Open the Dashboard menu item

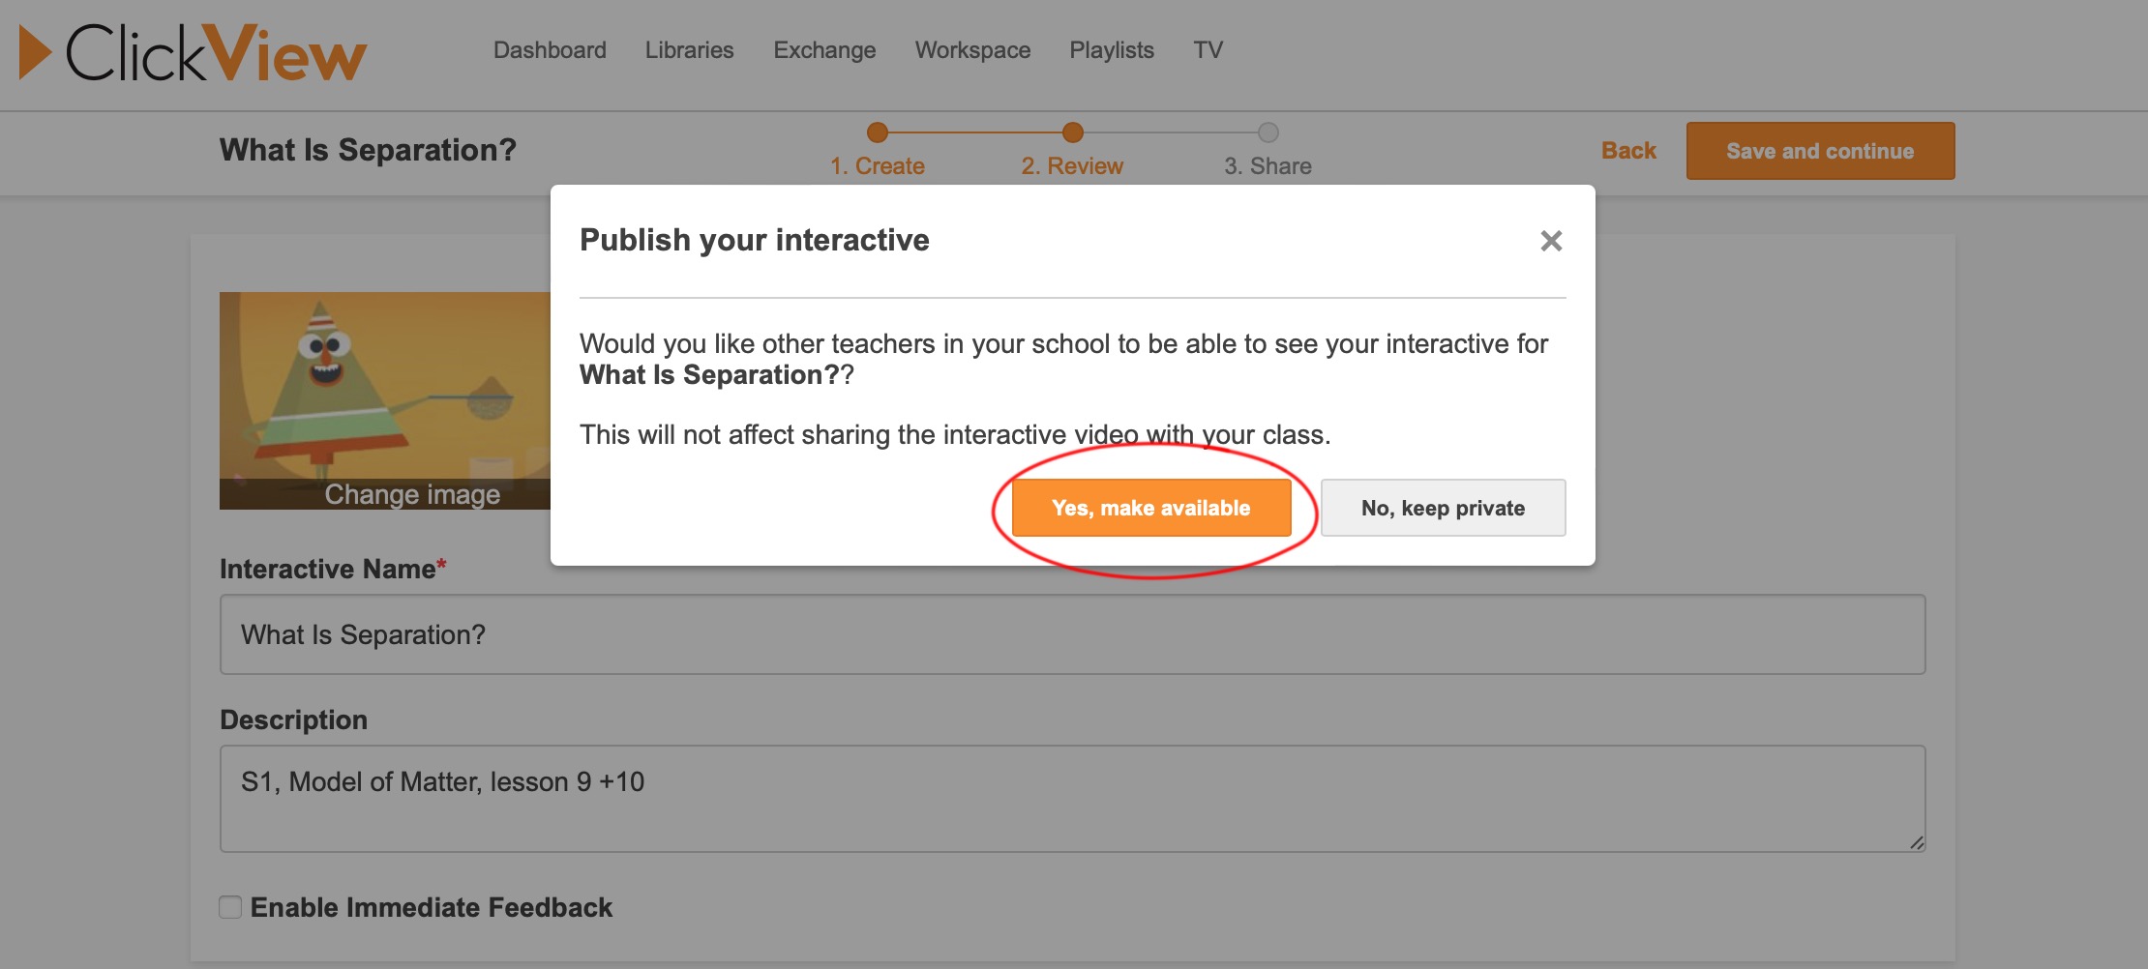click(550, 50)
